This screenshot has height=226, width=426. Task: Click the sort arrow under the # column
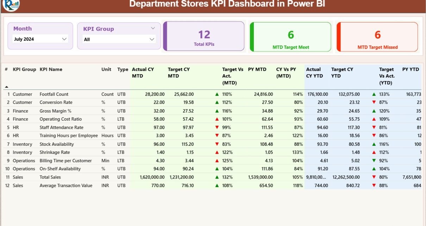click(x=7, y=87)
